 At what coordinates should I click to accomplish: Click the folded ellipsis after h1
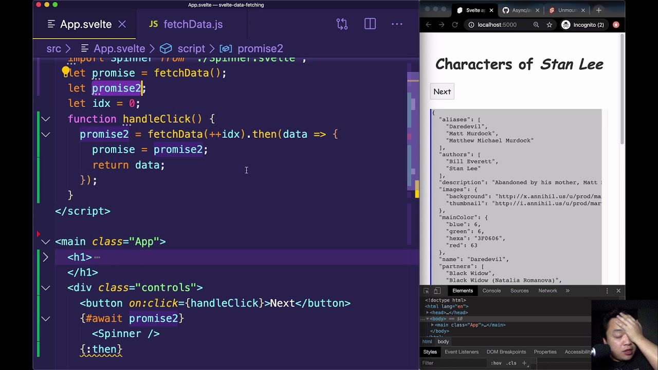[x=97, y=257]
